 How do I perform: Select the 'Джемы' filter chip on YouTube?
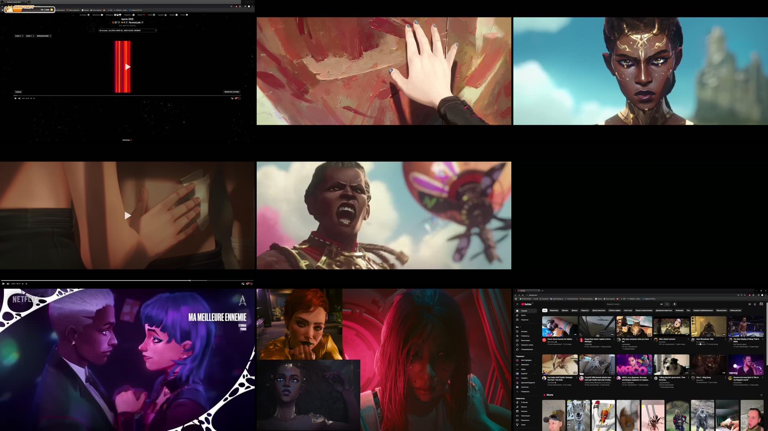coord(574,310)
